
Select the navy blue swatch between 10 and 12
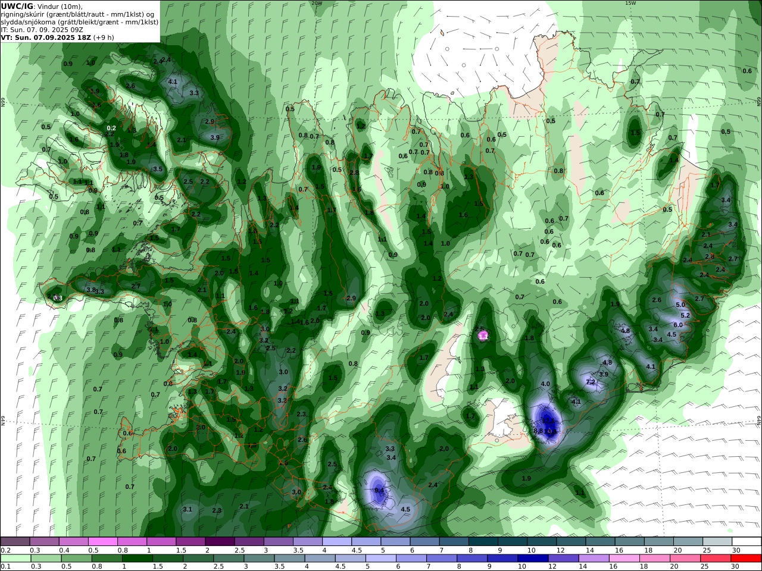532,559
